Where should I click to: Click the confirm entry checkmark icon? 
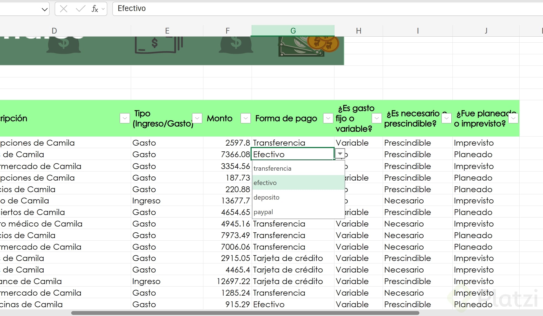click(x=80, y=9)
